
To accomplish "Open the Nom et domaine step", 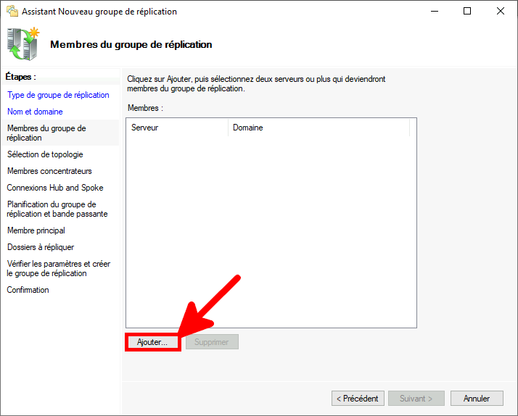I will (x=35, y=112).
